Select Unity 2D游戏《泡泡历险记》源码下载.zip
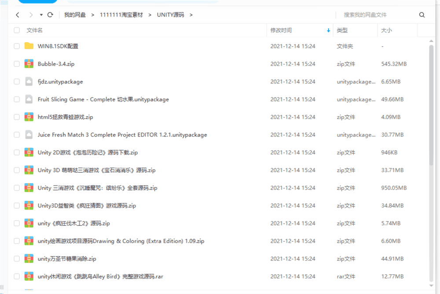This screenshot has height=294, width=440. [88, 152]
